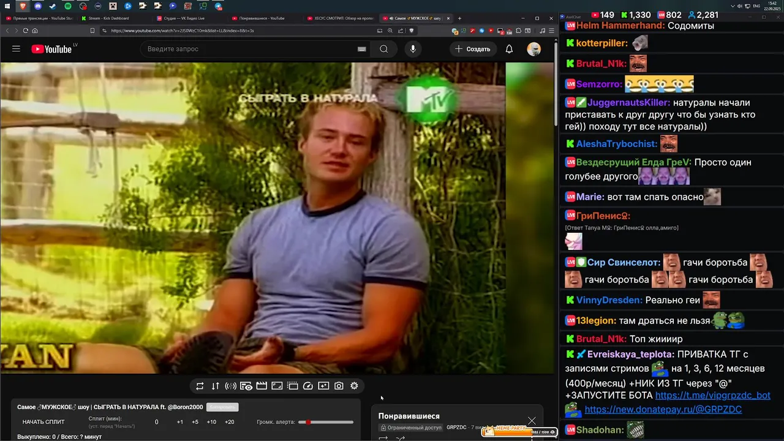The height and width of the screenshot is (441, 784).
Task: Click username Evreiskaya_teplota in chat
Action: [x=631, y=354]
